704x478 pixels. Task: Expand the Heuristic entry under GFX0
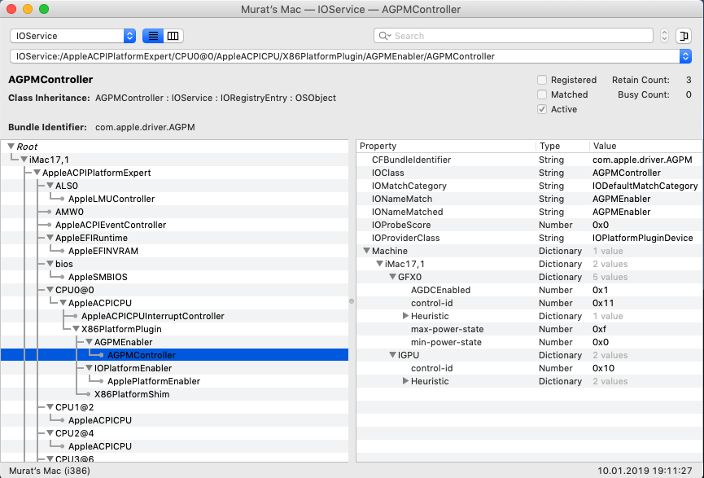[405, 316]
